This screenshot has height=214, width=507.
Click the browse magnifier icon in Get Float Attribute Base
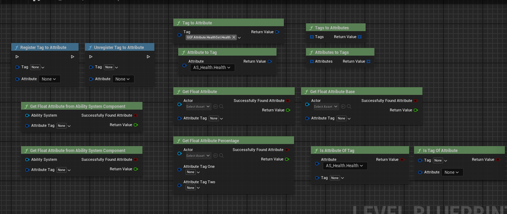(x=349, y=106)
